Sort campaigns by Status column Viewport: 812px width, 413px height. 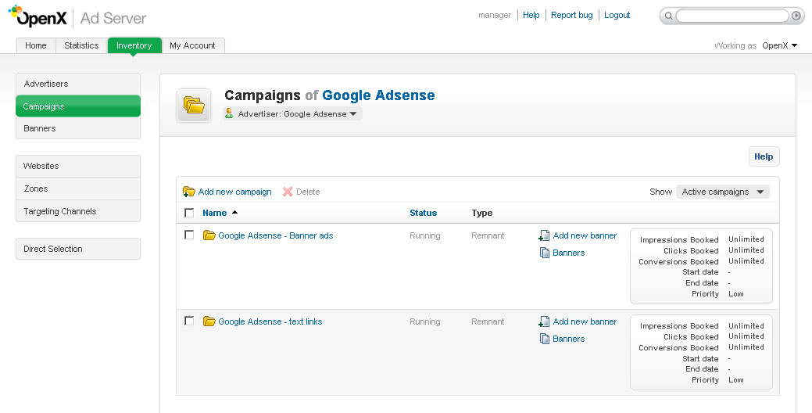pyautogui.click(x=423, y=213)
